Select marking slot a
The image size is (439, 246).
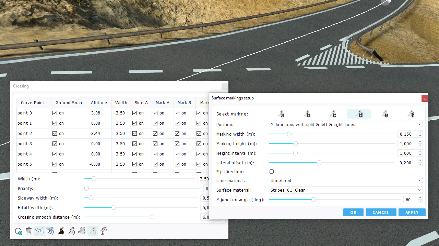point(281,114)
